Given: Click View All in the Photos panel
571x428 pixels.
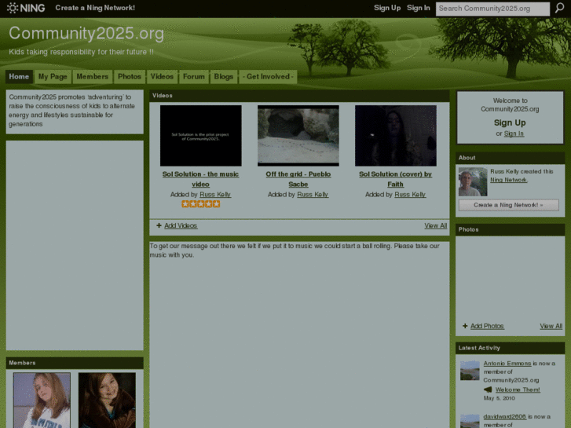Looking at the screenshot, I should coord(551,326).
